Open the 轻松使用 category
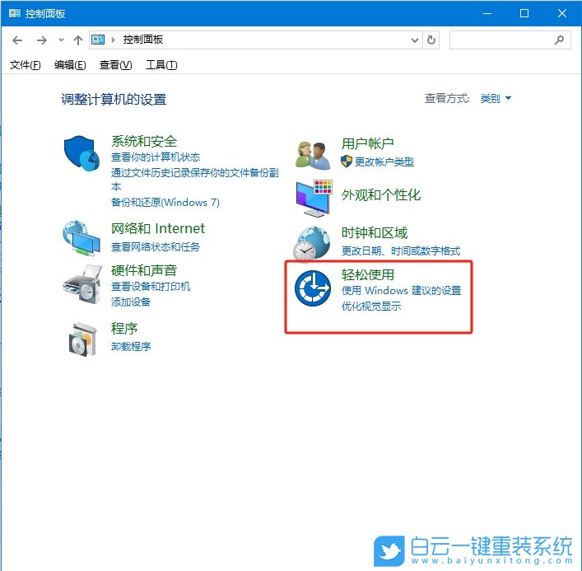 (x=367, y=274)
